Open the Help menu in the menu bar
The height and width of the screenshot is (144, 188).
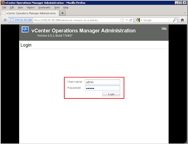[66, 8]
